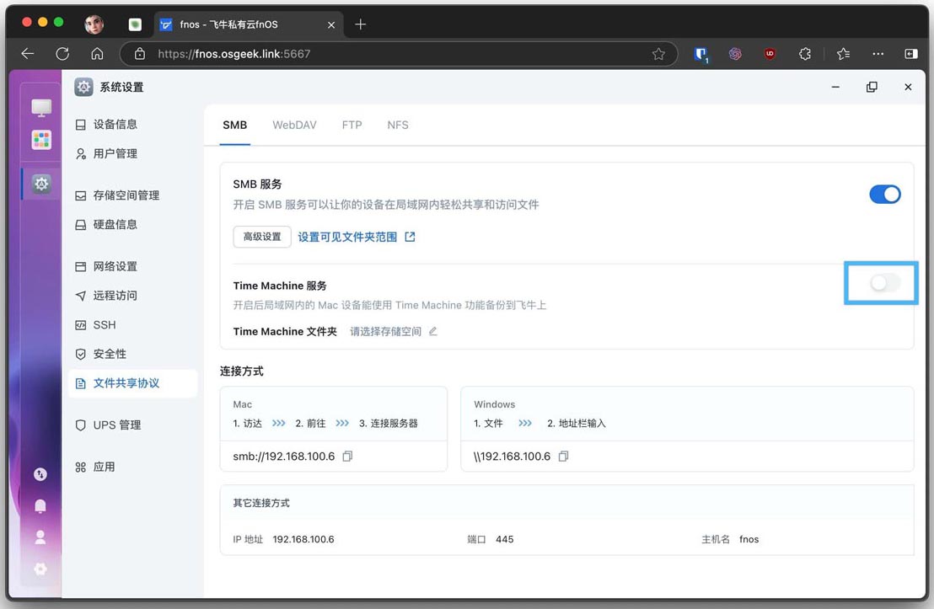The width and height of the screenshot is (934, 609).
Task: Open the user profile icon in dock
Action: click(x=40, y=537)
